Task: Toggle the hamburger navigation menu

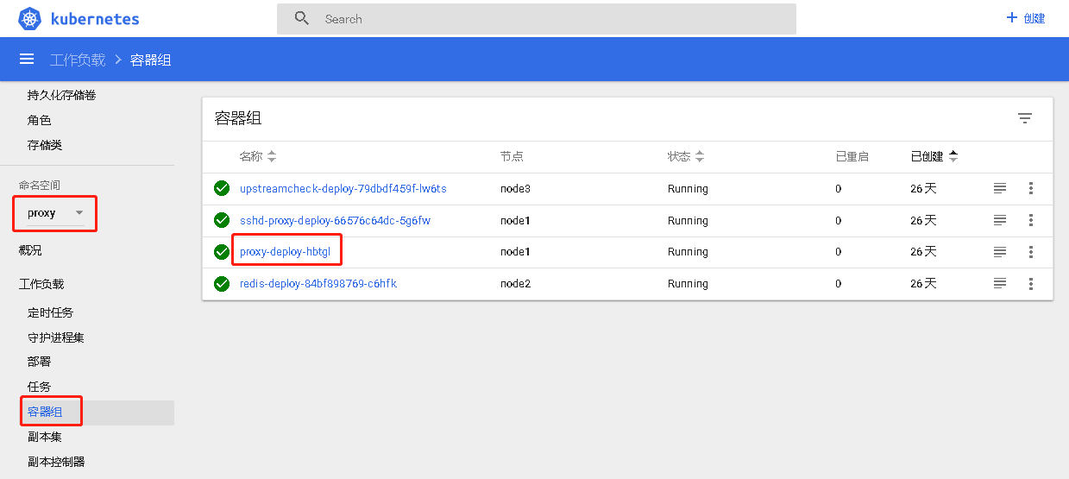Action: point(27,59)
